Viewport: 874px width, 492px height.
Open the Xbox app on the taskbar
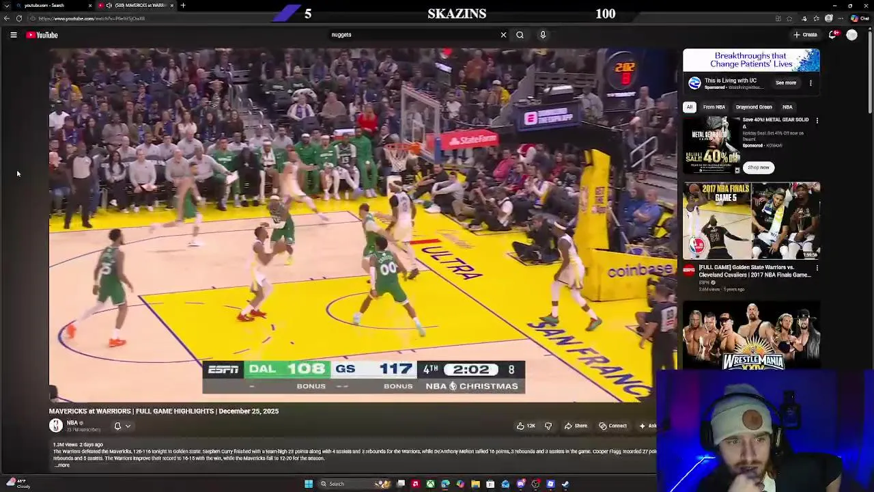click(x=430, y=484)
